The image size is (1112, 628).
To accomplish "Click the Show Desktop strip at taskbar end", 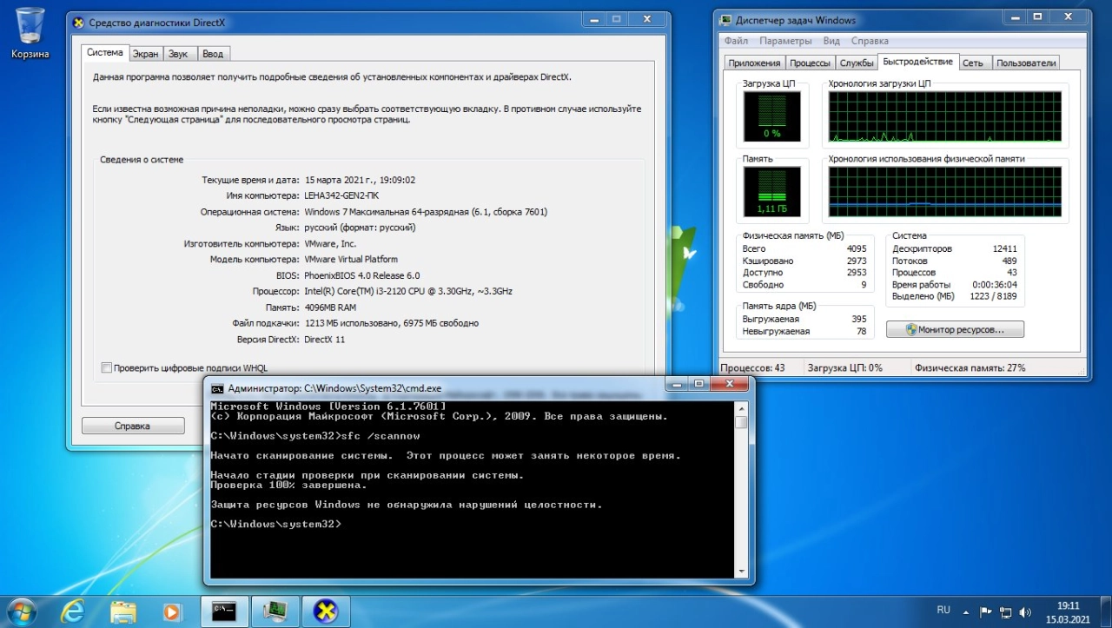I will 1106,612.
